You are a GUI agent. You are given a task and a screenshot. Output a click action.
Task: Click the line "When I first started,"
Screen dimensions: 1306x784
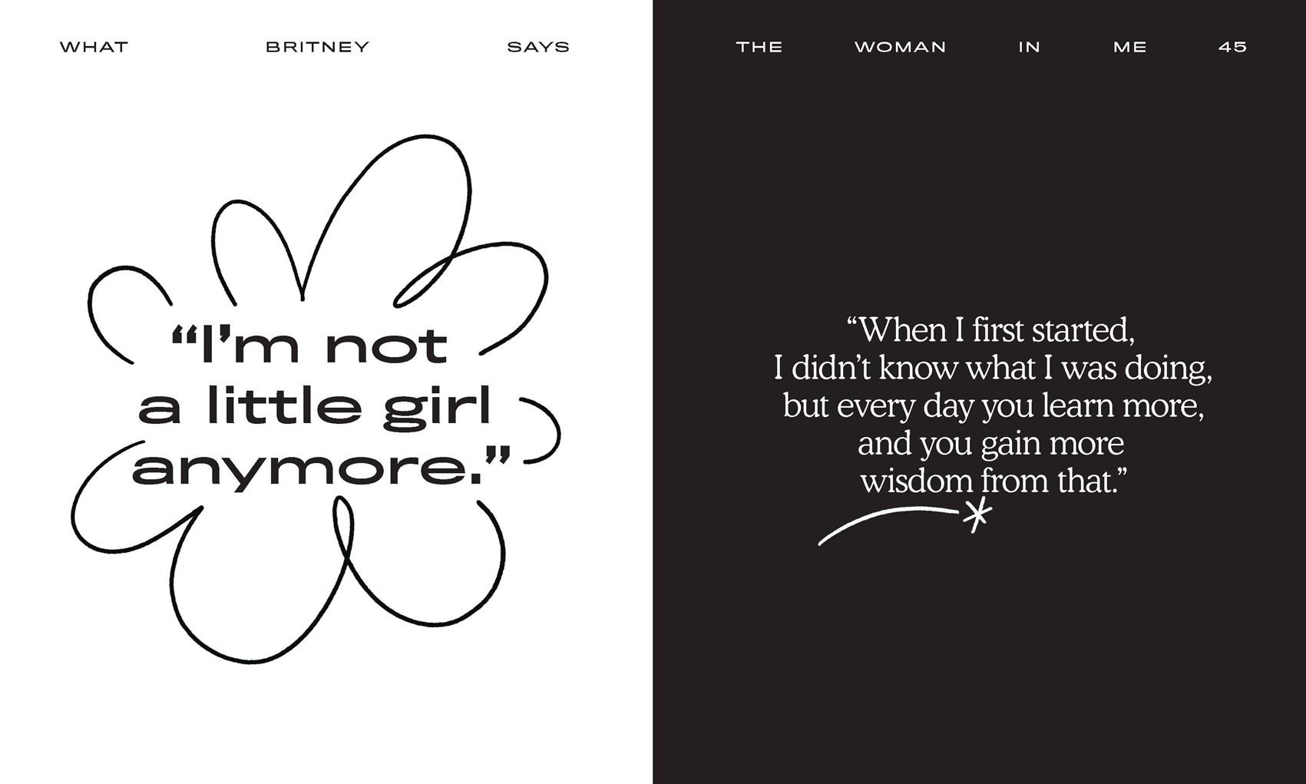tap(990, 330)
